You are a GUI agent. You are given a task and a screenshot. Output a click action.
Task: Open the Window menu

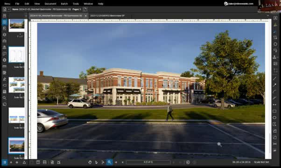click(x=88, y=4)
